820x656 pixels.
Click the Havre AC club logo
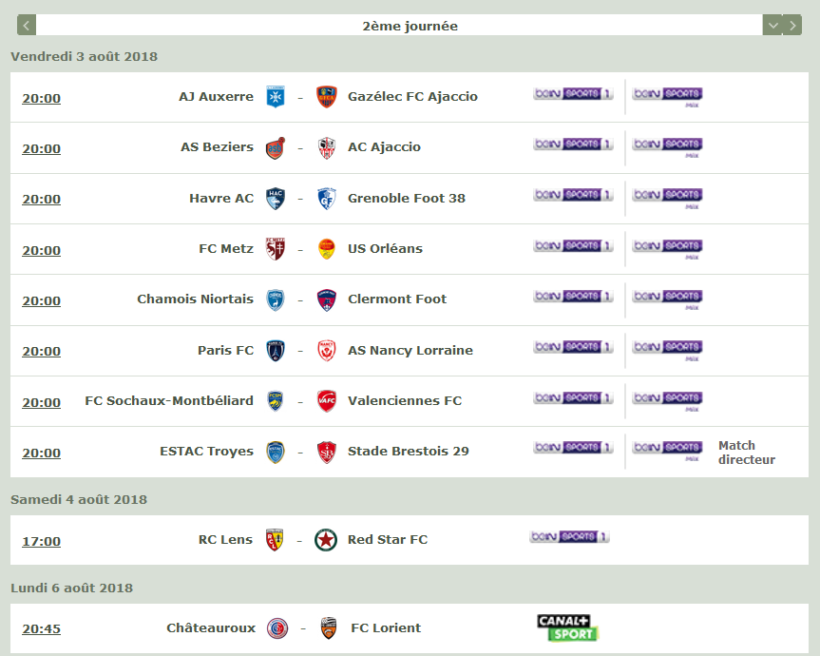[x=276, y=199]
